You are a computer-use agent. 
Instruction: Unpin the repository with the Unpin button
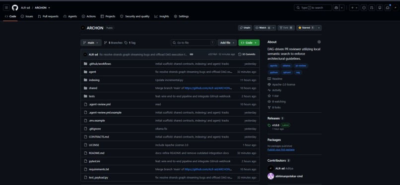coord(245,28)
